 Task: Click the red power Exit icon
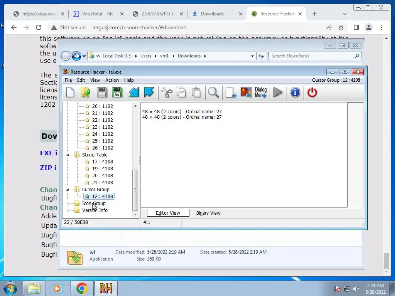click(312, 92)
